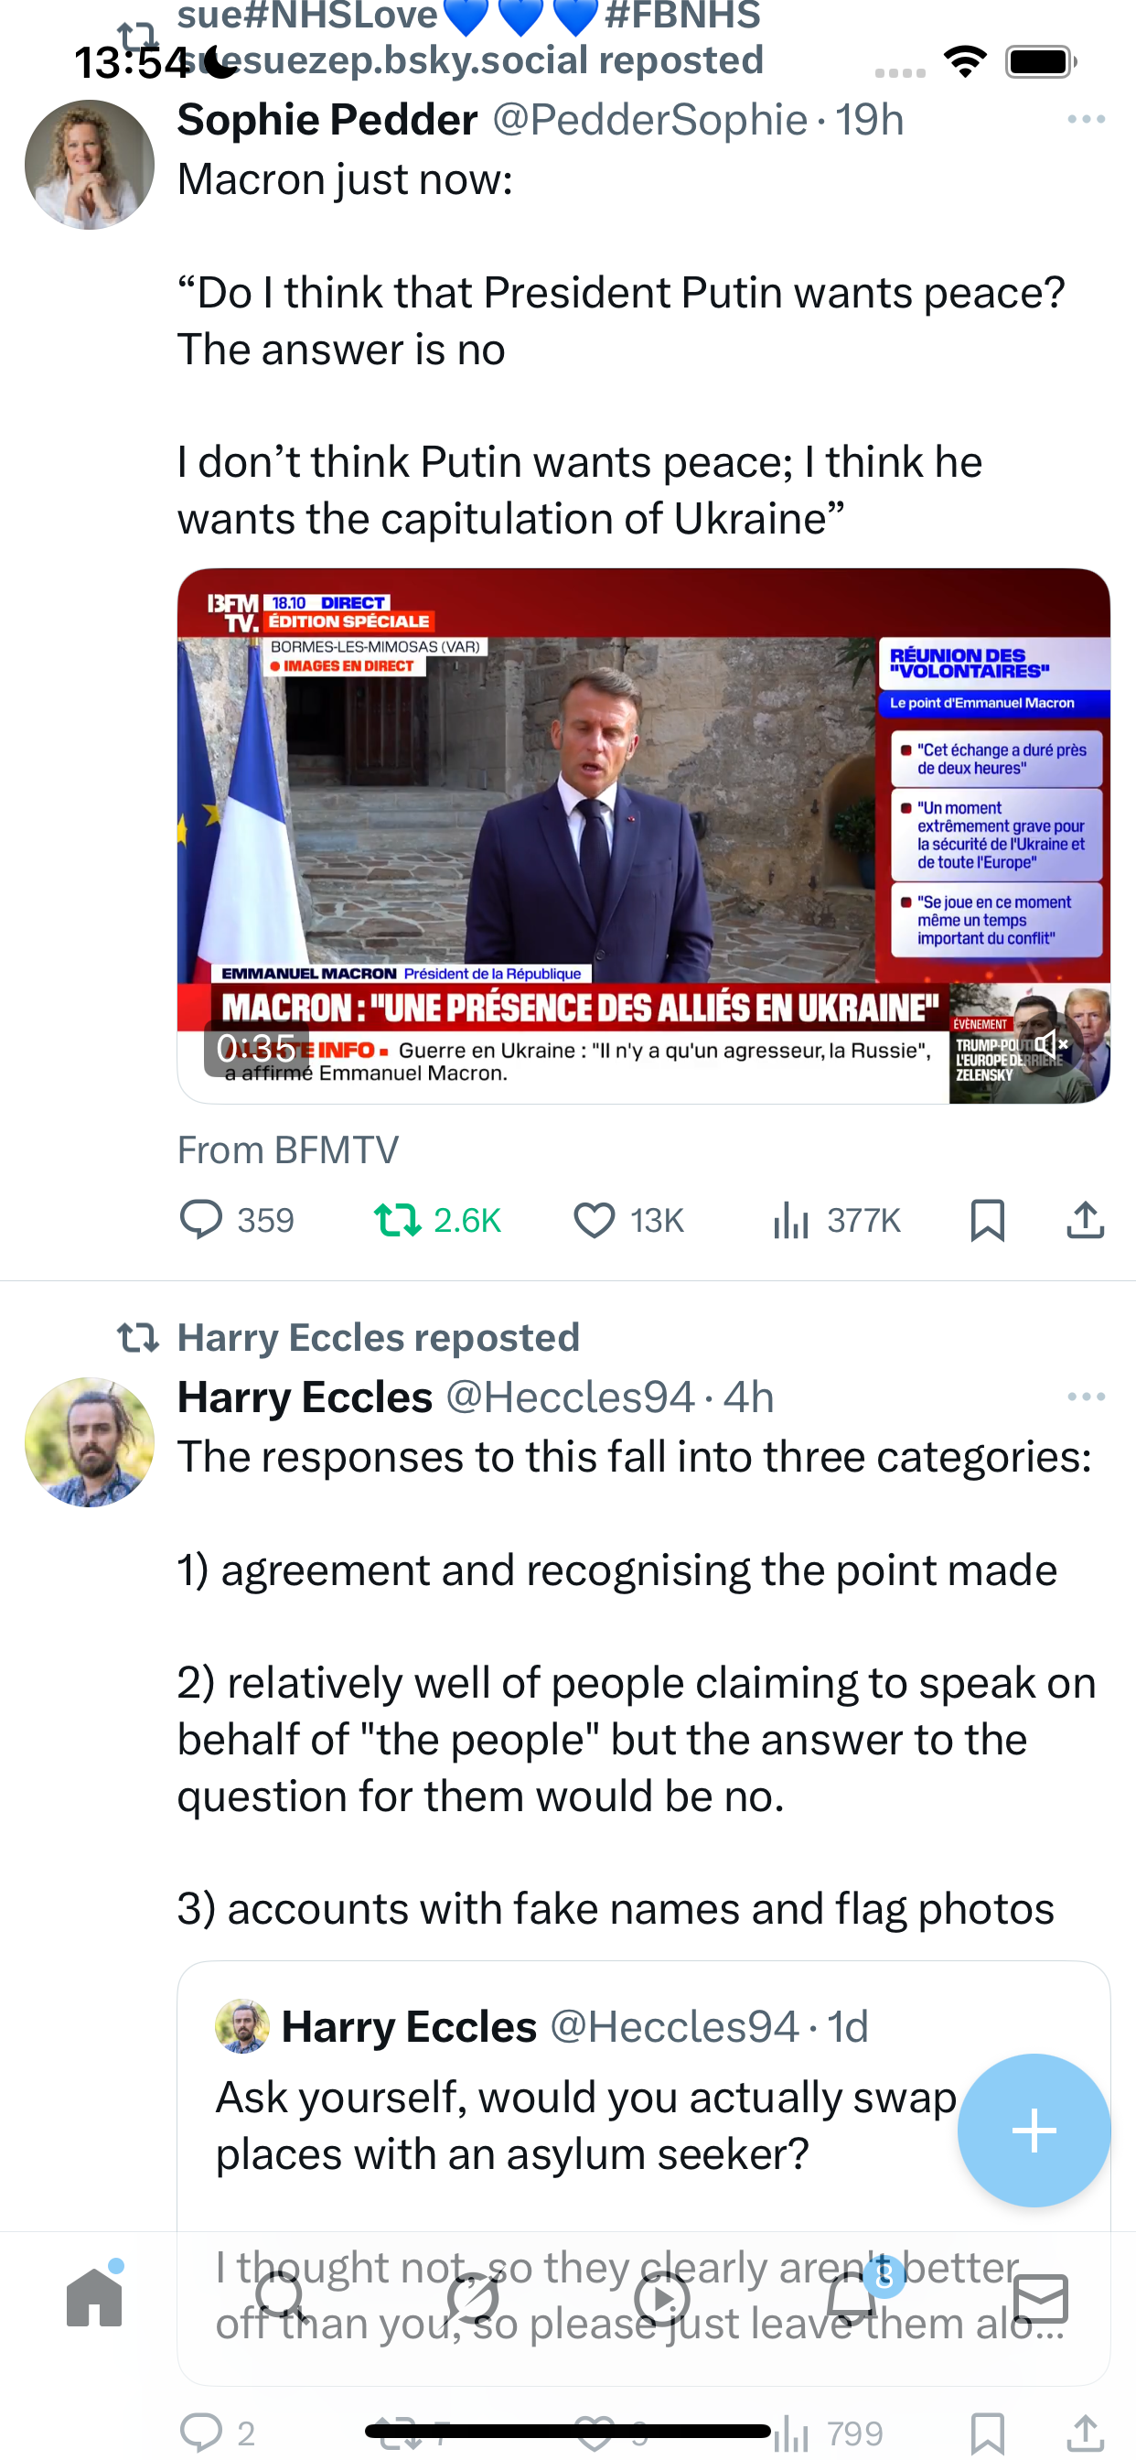
Task: Open the notifications bell
Action: click(851, 2298)
